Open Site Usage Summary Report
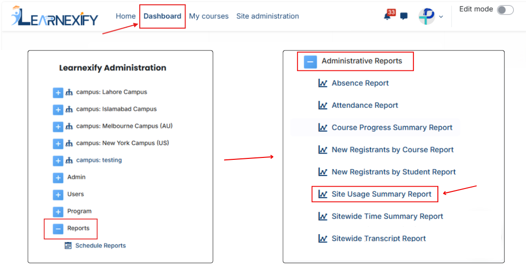This screenshot has height=275, width=526. click(x=382, y=194)
